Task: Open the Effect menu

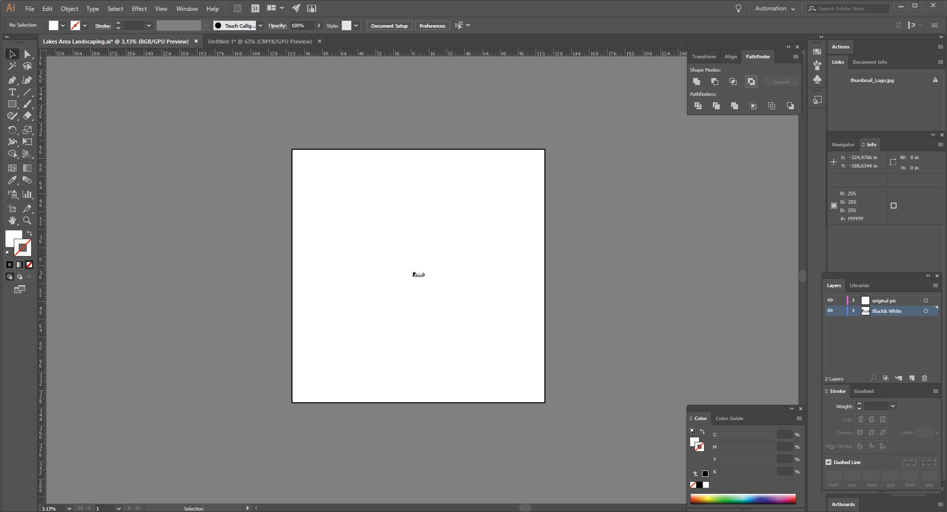Action: click(139, 9)
